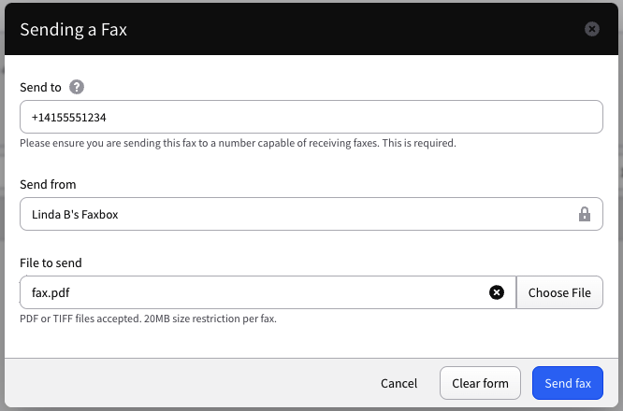The width and height of the screenshot is (623, 411).
Task: Remove the attached fax.pdf file
Action: pos(497,292)
